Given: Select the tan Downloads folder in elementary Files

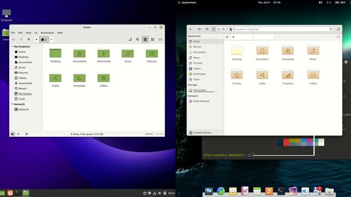Looking at the screenshot, I should [x=287, y=53].
